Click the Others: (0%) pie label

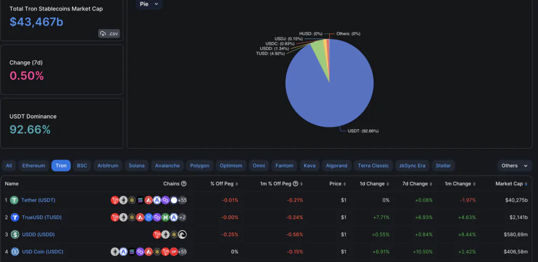(348, 34)
